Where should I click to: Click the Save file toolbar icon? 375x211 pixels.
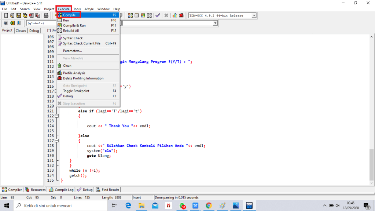pos(18,15)
